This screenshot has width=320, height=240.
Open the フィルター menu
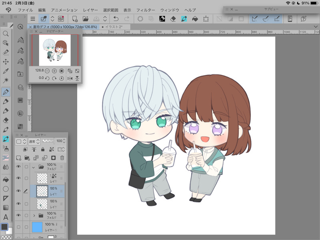pos(146,10)
